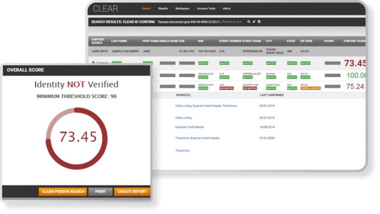Viewport: 380px width, 214px height.
Task: Click the OVERALL SCORE panel title
Action: pyautogui.click(x=25, y=70)
